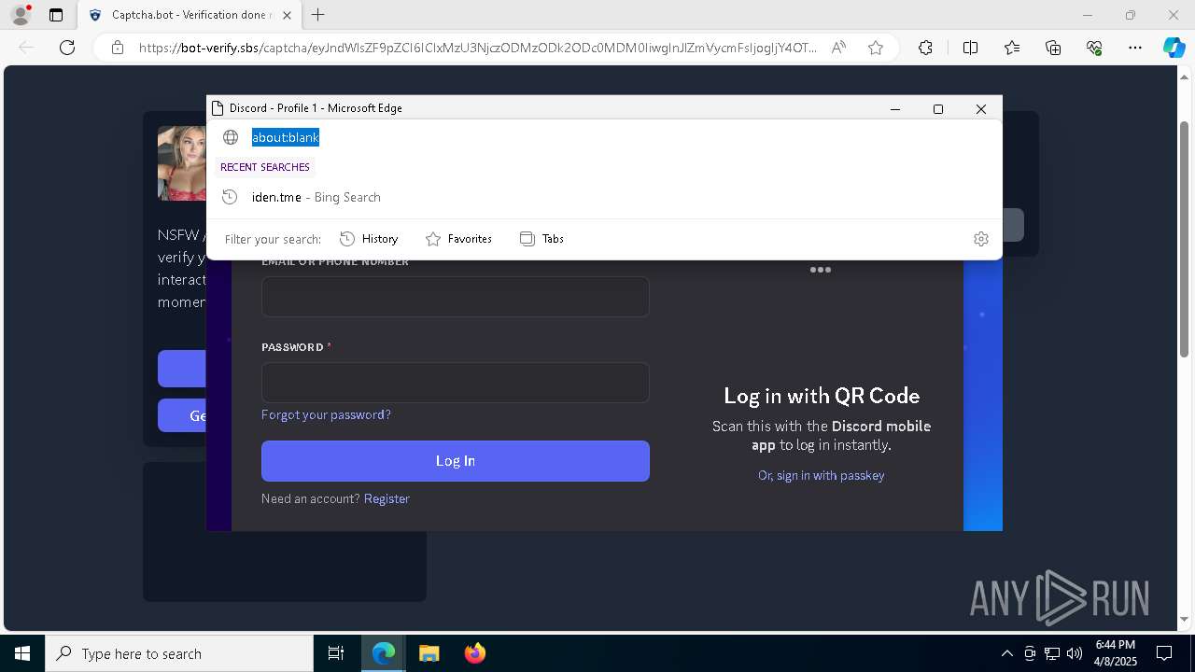1195x672 pixels.
Task: Open the Extensions puzzle icon
Action: (x=925, y=48)
